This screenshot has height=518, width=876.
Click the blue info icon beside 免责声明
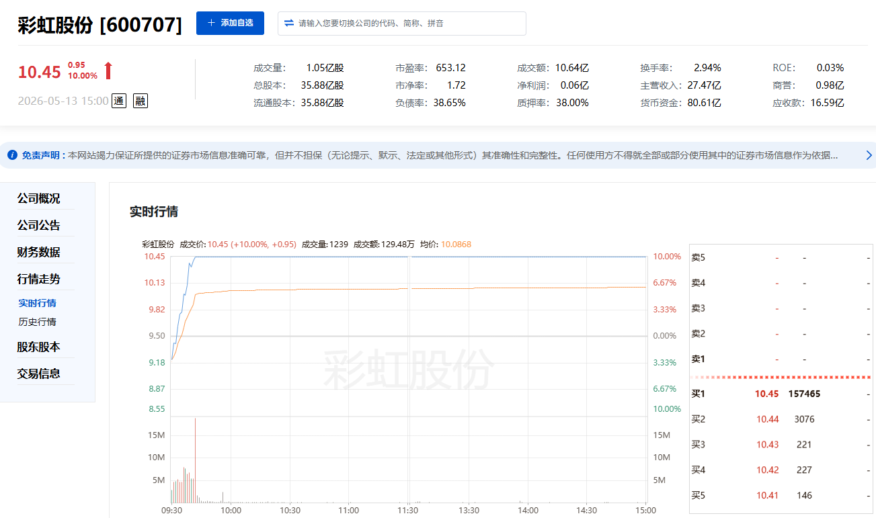pos(12,155)
